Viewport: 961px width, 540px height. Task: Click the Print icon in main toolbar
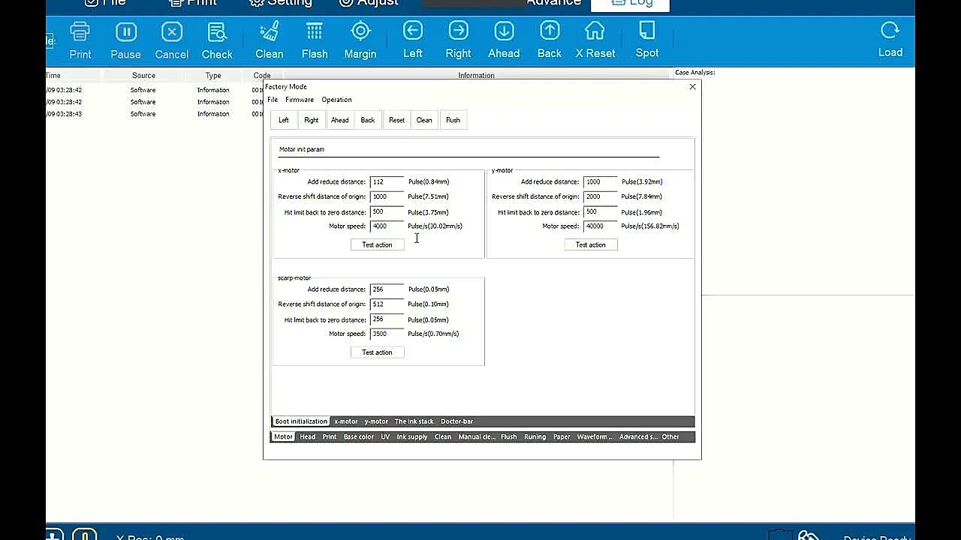pos(80,31)
